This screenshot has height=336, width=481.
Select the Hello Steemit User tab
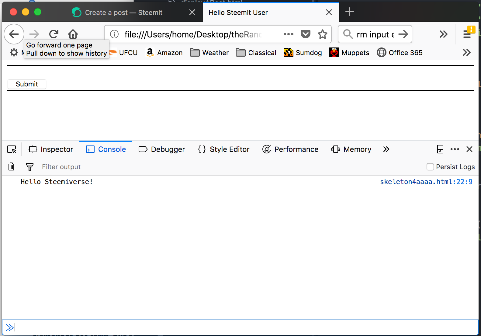271,12
